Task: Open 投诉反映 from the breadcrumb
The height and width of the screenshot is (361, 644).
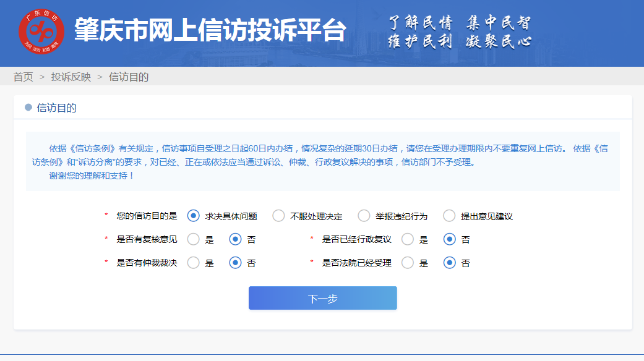Action: coord(69,77)
